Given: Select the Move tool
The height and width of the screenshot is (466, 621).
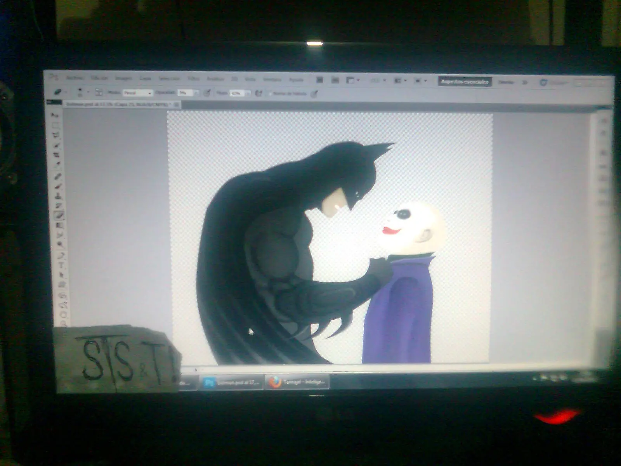Looking at the screenshot, I should (56, 115).
